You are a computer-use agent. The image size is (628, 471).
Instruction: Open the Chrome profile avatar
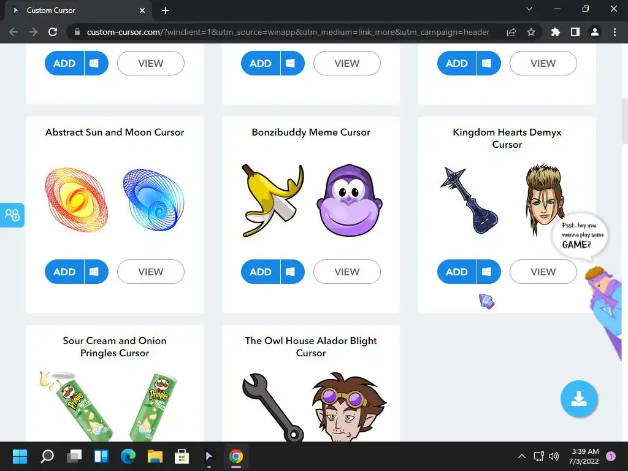coord(595,32)
